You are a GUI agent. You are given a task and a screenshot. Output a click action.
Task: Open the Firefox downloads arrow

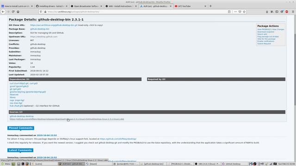[x=267, y=12]
